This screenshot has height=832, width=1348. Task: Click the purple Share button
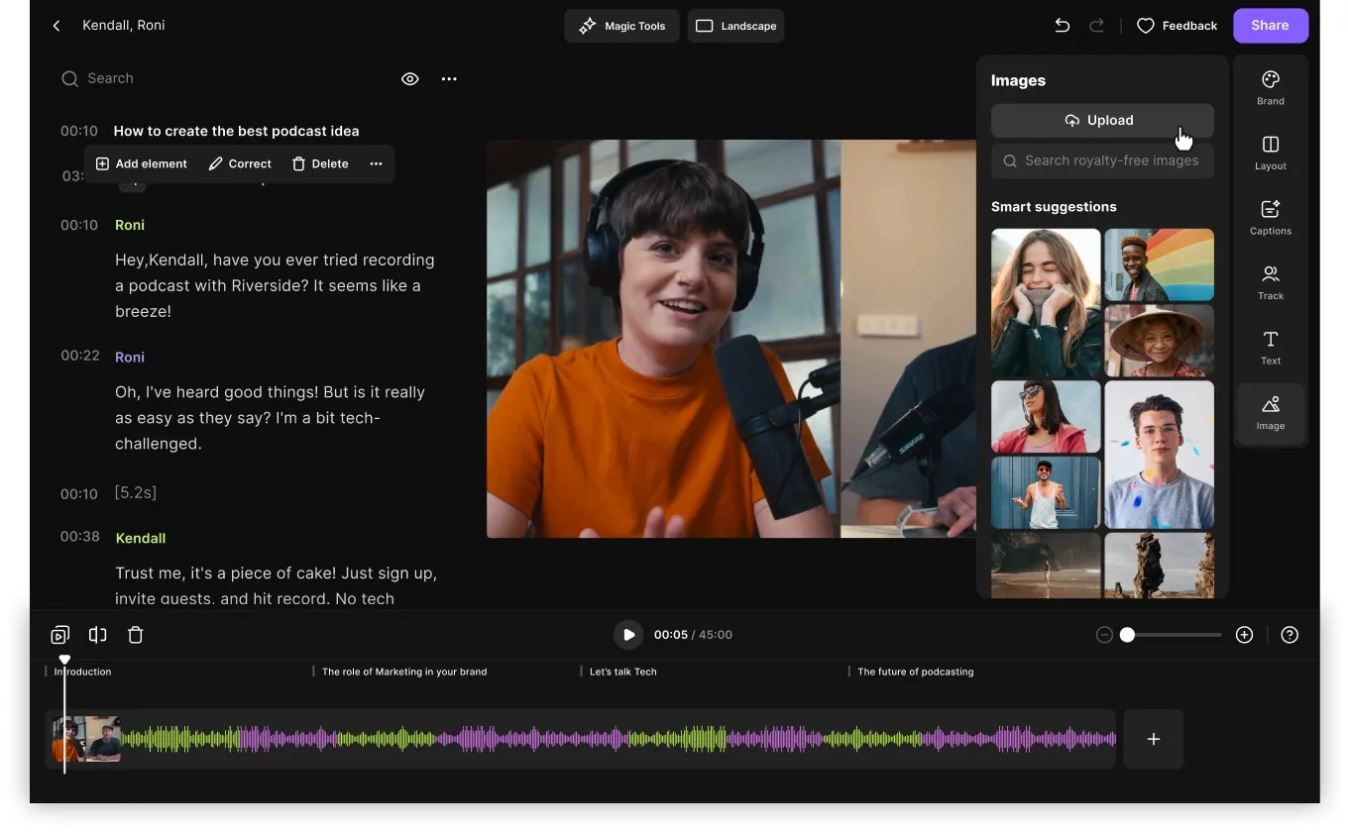[1271, 26]
